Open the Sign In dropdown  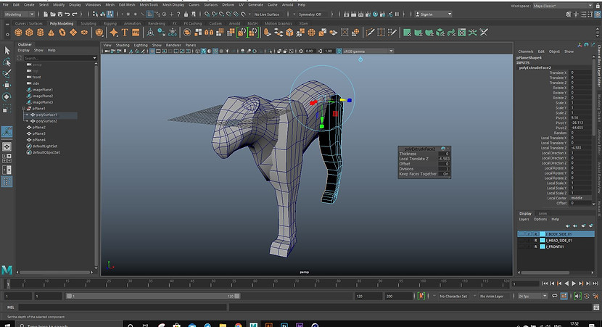[434, 15]
